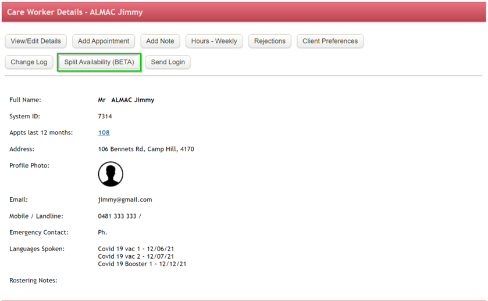
Task: Open the Hours - Weekly report
Action: tap(214, 41)
